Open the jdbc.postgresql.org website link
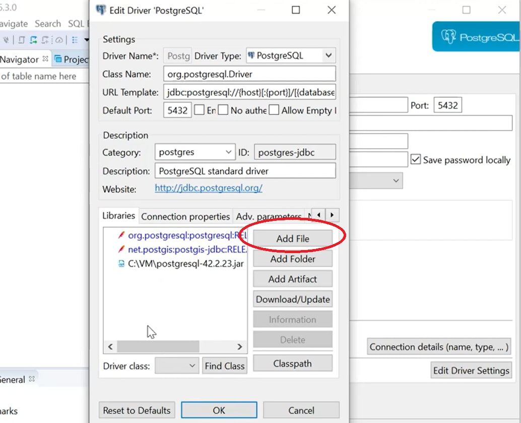 (x=208, y=188)
